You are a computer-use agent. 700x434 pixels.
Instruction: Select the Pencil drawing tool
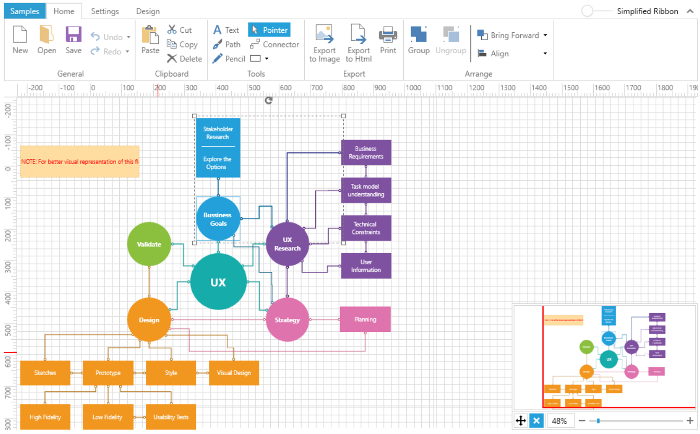point(229,58)
